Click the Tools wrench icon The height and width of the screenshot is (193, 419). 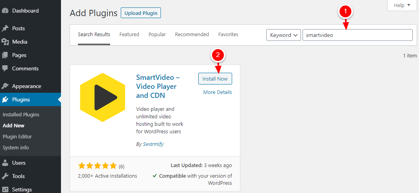[5, 176]
